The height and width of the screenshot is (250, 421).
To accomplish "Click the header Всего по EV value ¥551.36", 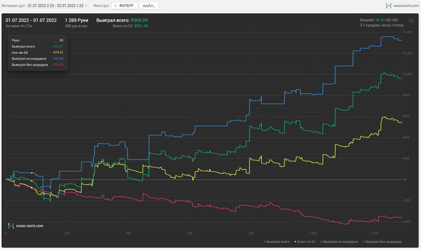I will (x=141, y=26).
